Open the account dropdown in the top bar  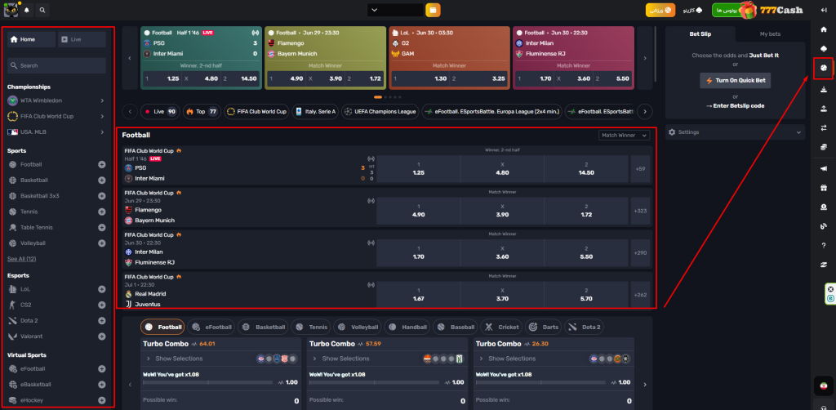tap(396, 10)
